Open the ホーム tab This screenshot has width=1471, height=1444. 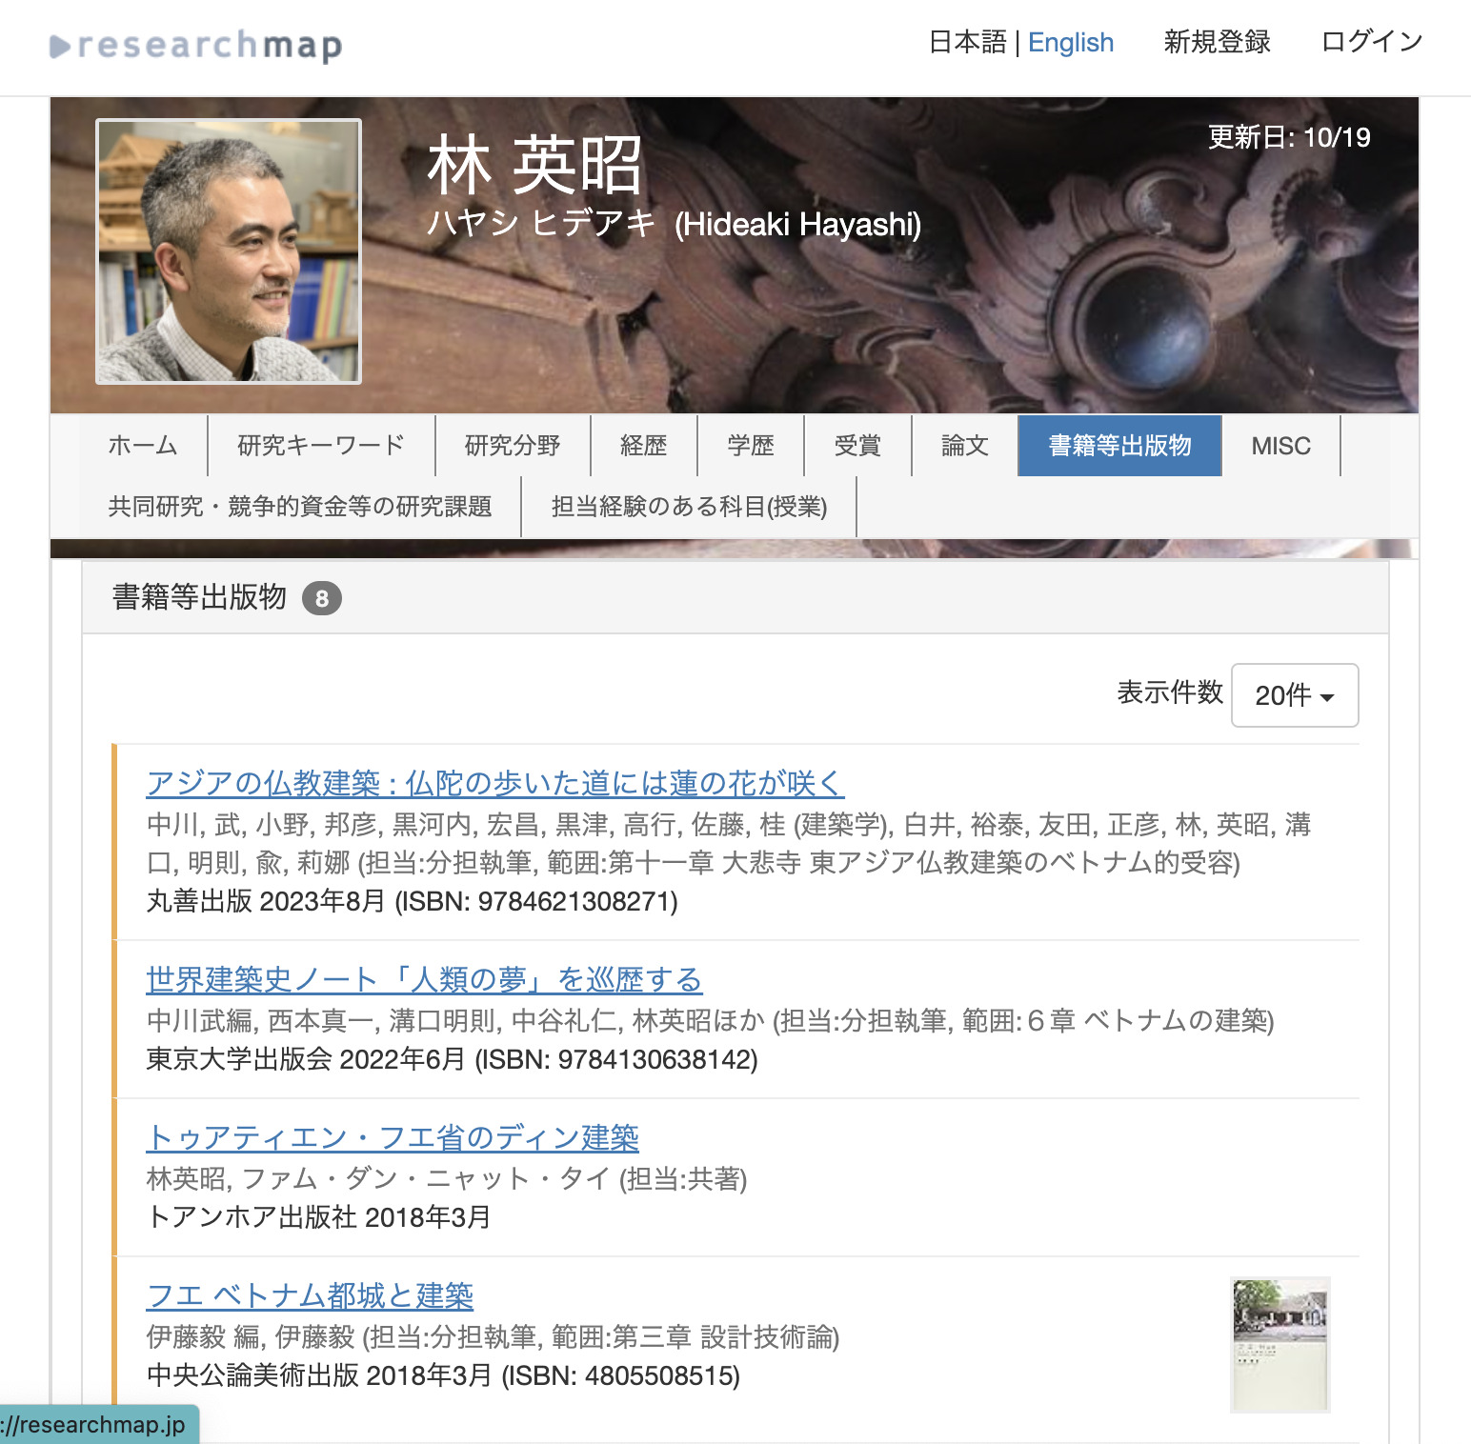(143, 446)
